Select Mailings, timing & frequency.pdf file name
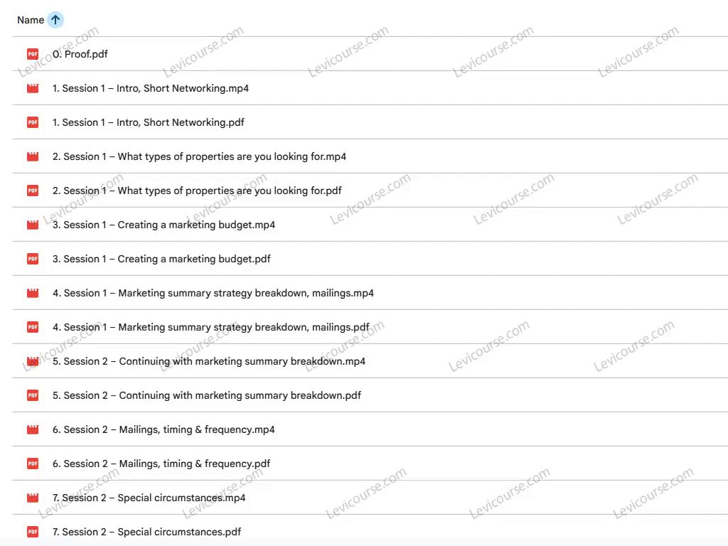This screenshot has width=728, height=546. (x=161, y=464)
